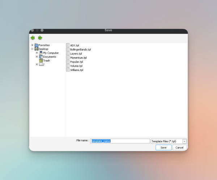
Task: Expand the My Computer node
Action: (37, 53)
